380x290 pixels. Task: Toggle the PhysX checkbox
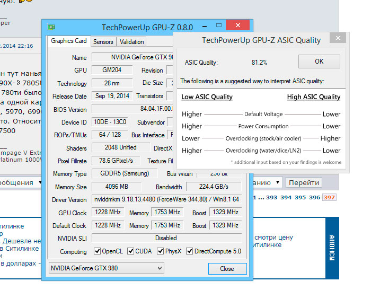160,251
